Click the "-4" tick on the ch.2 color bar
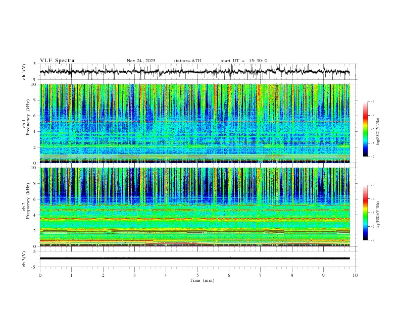The image size is (400, 309). tap(372, 199)
